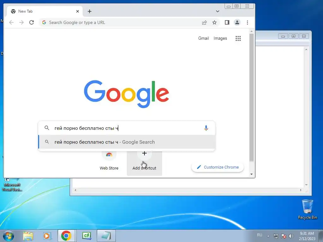The width and height of the screenshot is (323, 242).
Task: Show hidden system tray icons
Action: (x=268, y=236)
